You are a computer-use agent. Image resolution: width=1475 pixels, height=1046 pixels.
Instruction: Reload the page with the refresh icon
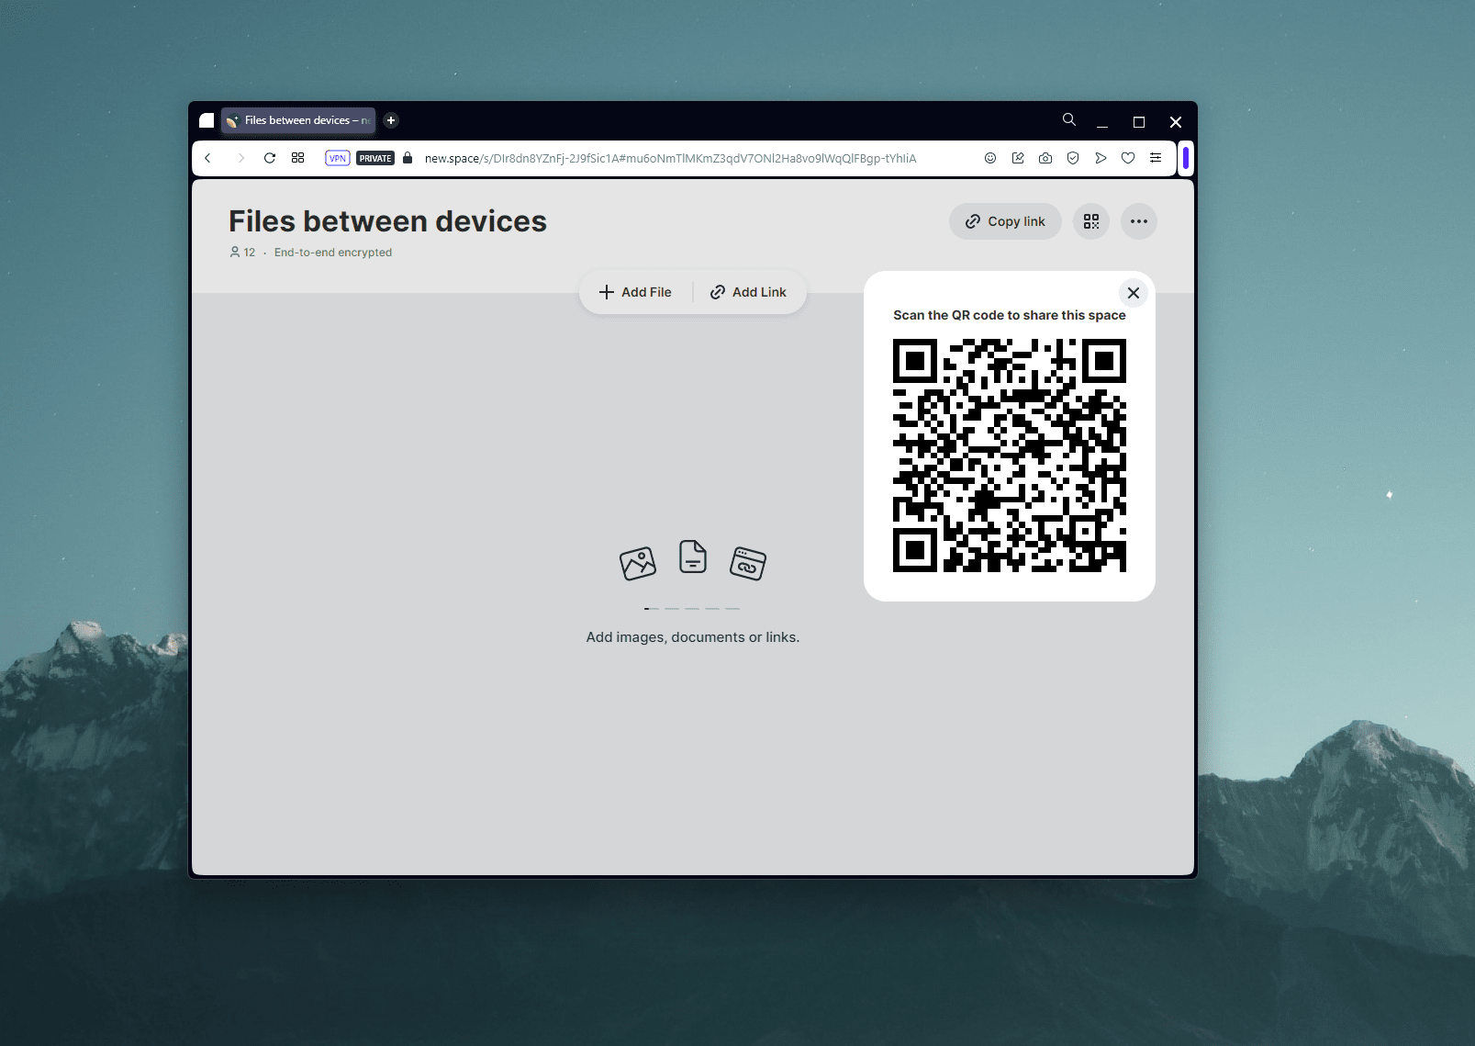click(x=270, y=158)
